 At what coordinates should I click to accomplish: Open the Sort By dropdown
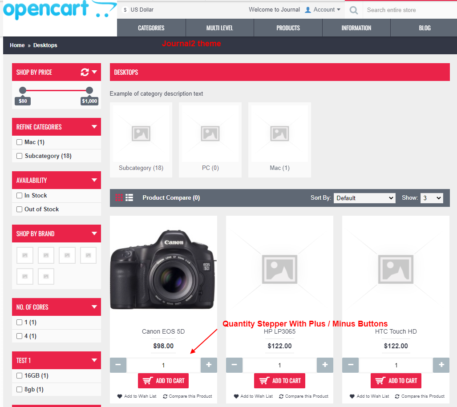pyautogui.click(x=364, y=198)
